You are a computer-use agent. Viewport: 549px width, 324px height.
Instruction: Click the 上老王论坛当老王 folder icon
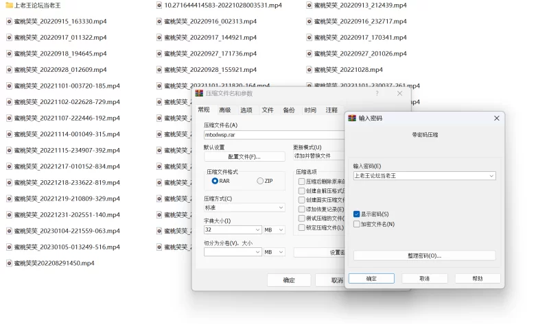[x=10, y=5]
